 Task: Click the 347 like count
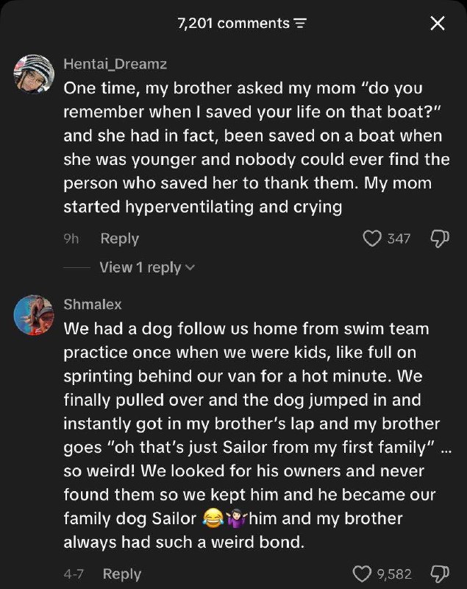pyautogui.click(x=399, y=239)
